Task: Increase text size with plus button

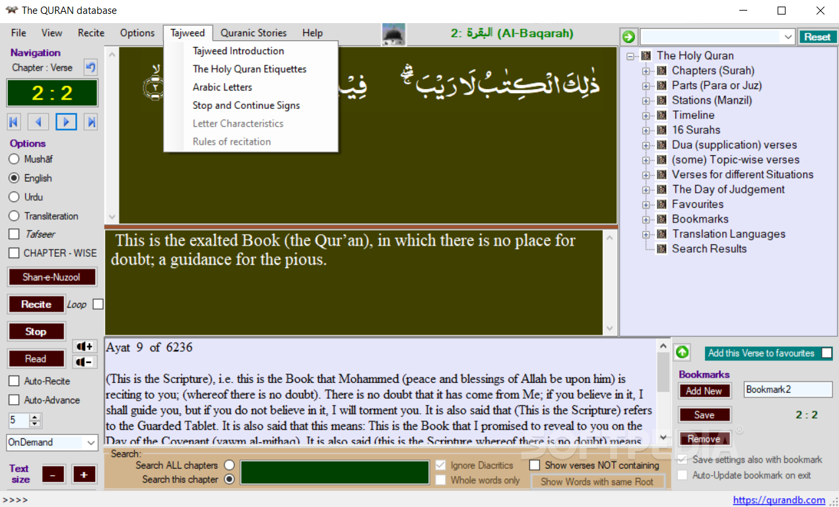Action: click(x=84, y=474)
